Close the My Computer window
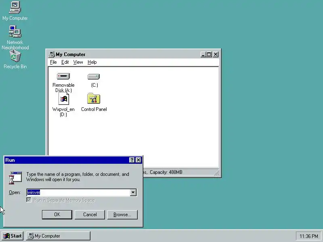 pyautogui.click(x=216, y=54)
